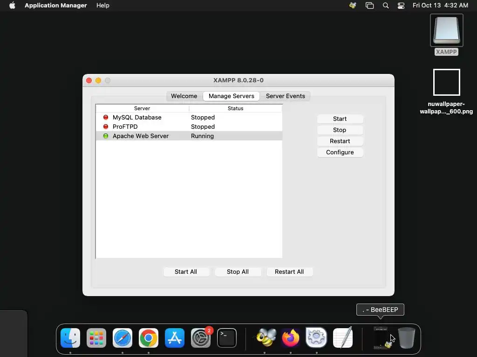Open System Settings with badge 2
Viewport: 477px width, 357px height.
[x=201, y=338]
